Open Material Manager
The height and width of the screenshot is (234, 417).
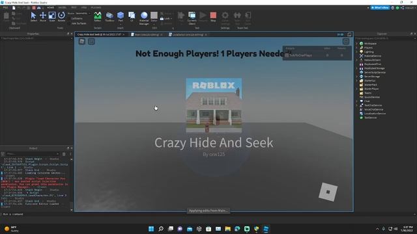pyautogui.click(x=144, y=18)
